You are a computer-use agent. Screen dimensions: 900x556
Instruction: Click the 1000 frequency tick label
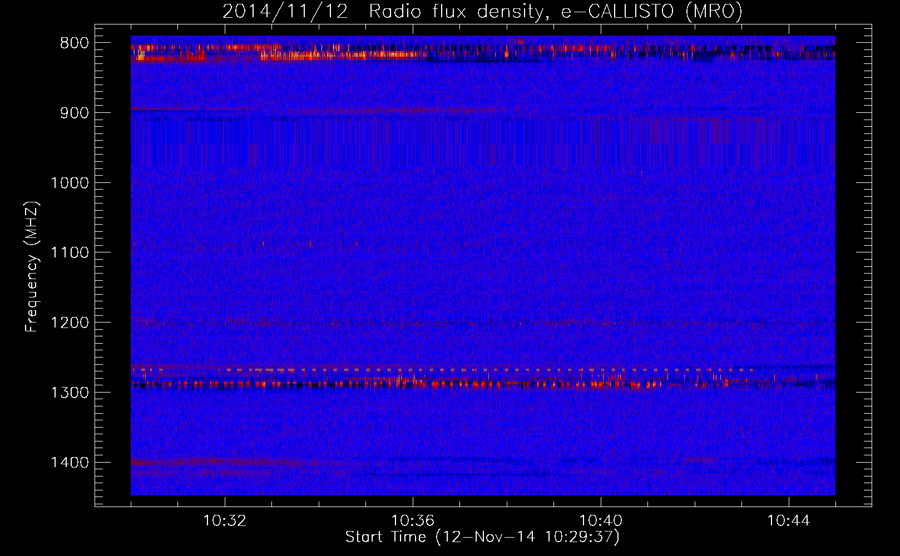(x=70, y=183)
